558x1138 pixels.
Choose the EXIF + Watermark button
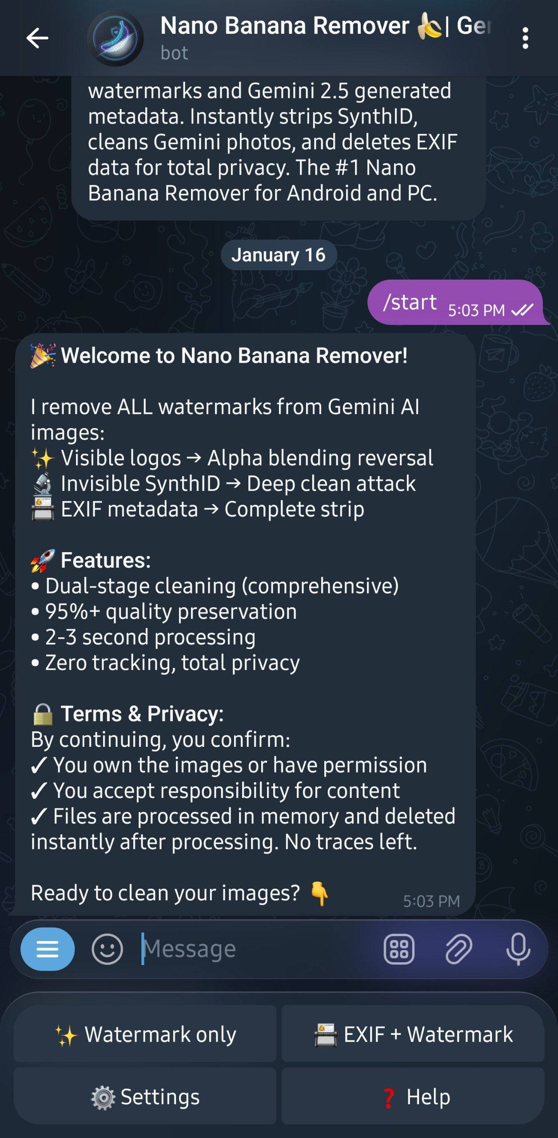[413, 1034]
